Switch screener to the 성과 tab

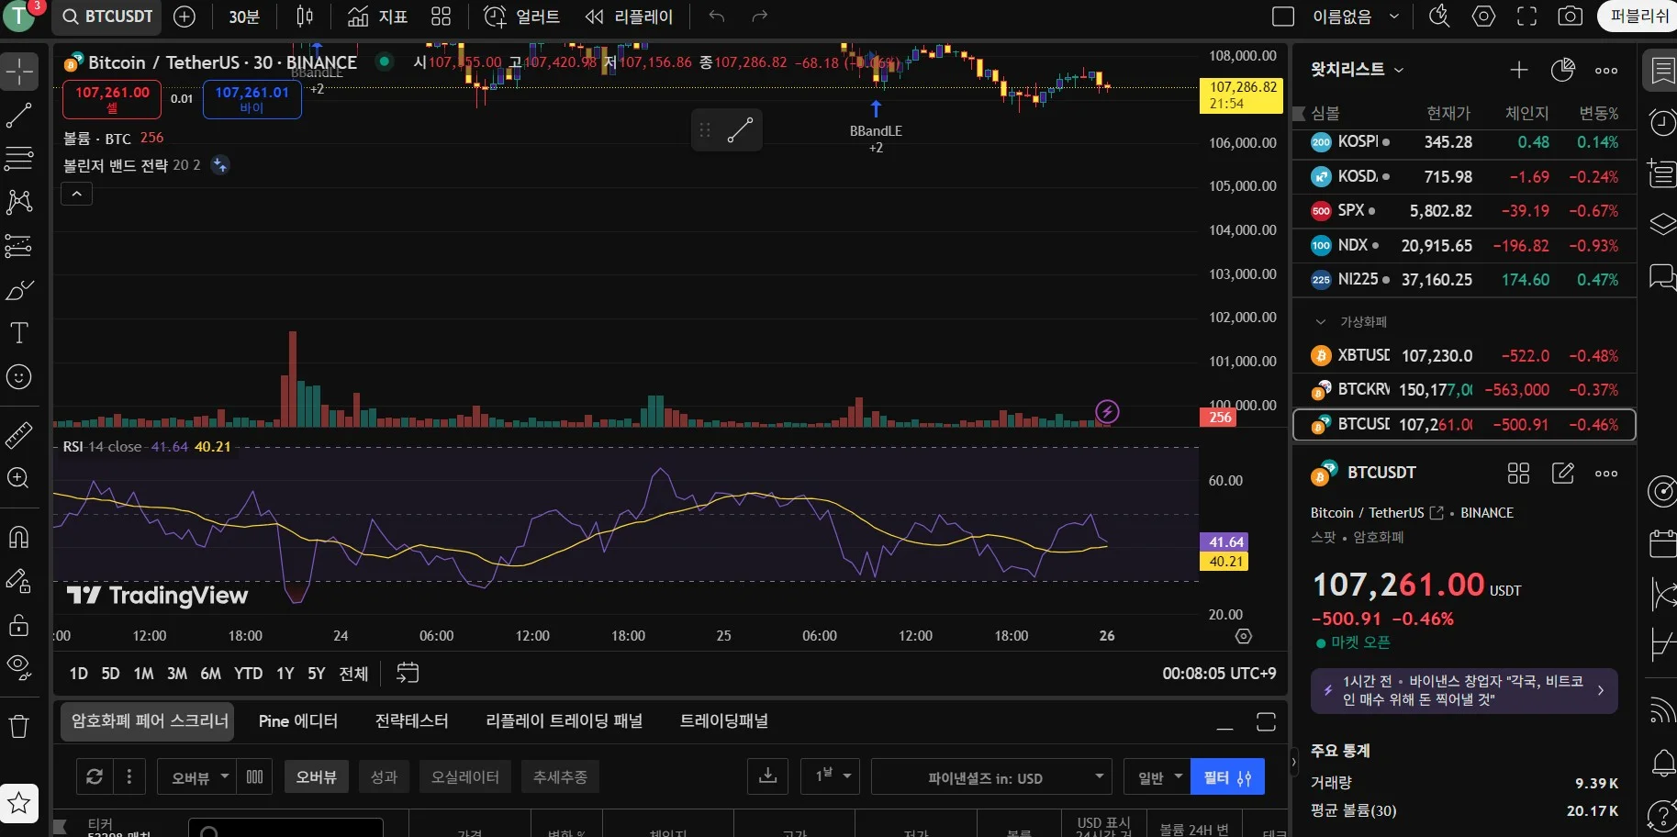click(x=384, y=777)
